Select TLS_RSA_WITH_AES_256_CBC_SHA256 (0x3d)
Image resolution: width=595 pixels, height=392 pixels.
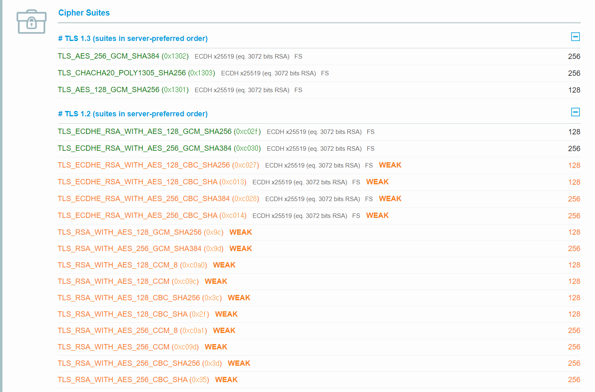[140, 363]
